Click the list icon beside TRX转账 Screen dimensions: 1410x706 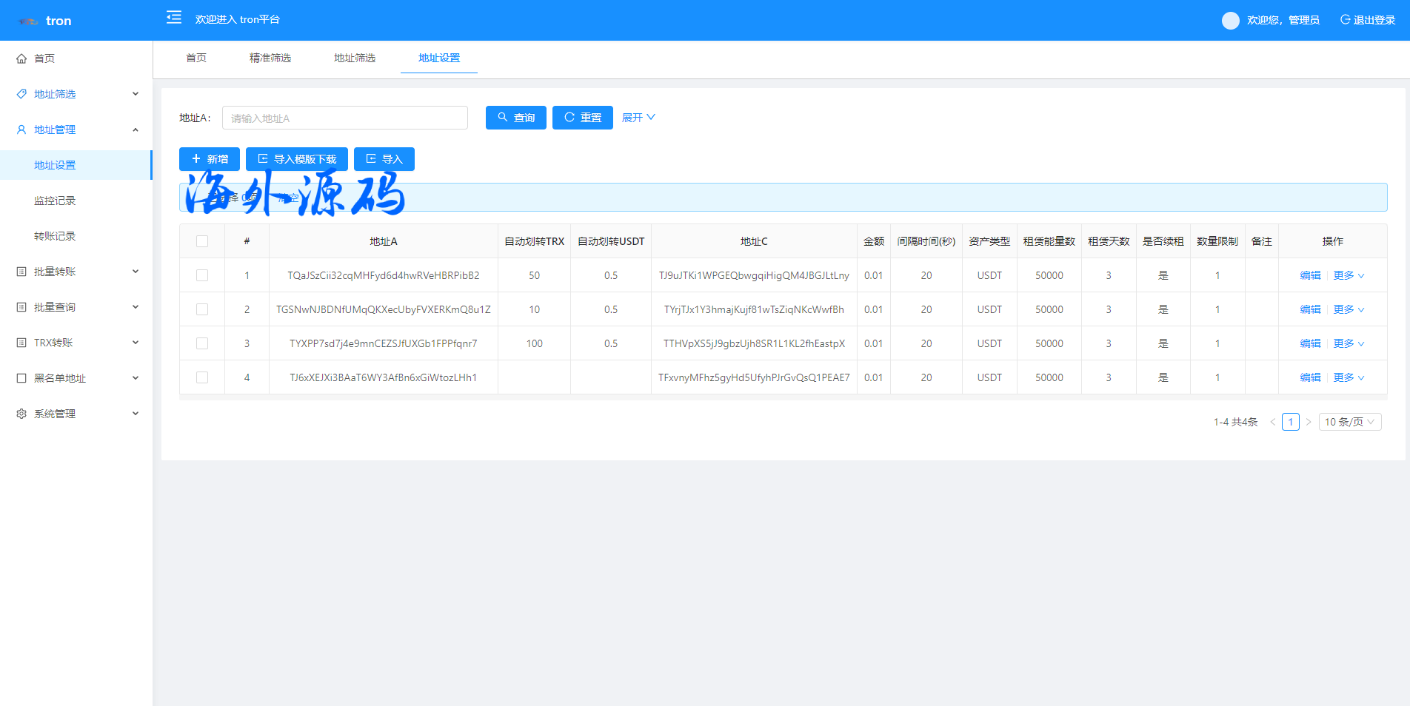click(21, 343)
